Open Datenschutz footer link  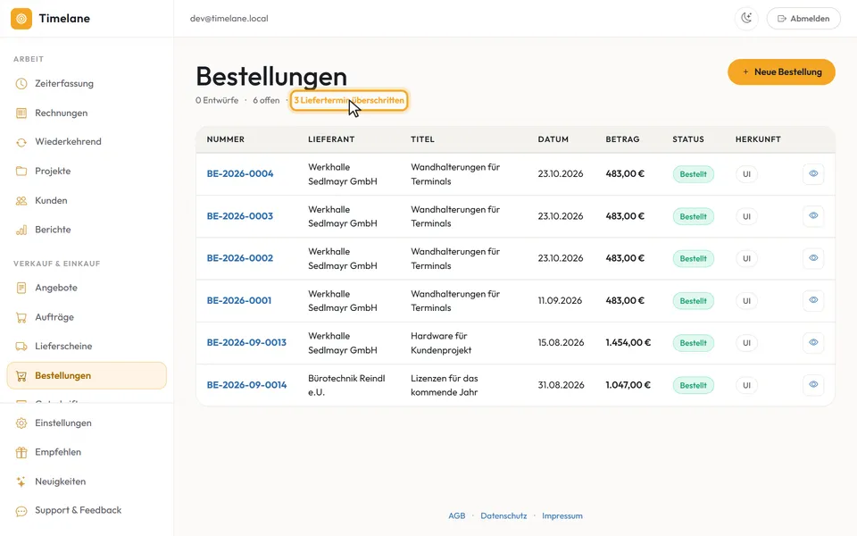pos(503,515)
